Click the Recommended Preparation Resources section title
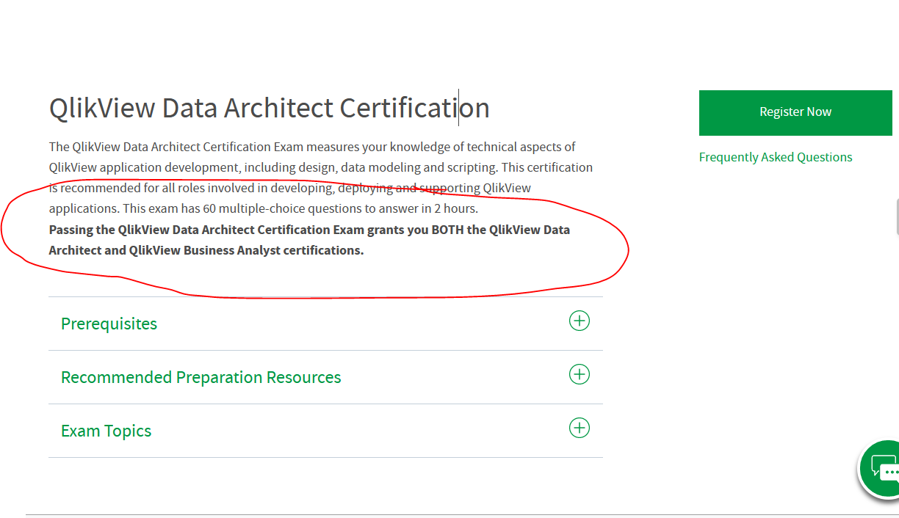Image resolution: width=899 pixels, height=518 pixels. 201,377
